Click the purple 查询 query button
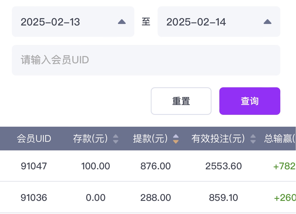The width and height of the screenshot is (296, 214). [249, 101]
